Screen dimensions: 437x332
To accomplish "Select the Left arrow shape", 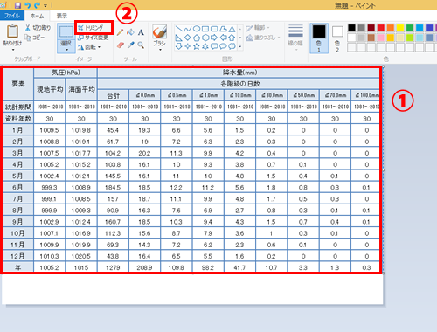I will click(223, 38).
